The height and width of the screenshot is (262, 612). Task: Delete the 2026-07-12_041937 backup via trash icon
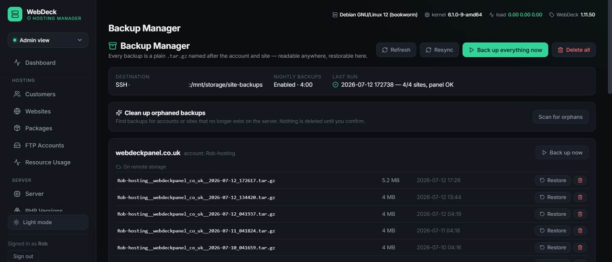tap(580, 214)
